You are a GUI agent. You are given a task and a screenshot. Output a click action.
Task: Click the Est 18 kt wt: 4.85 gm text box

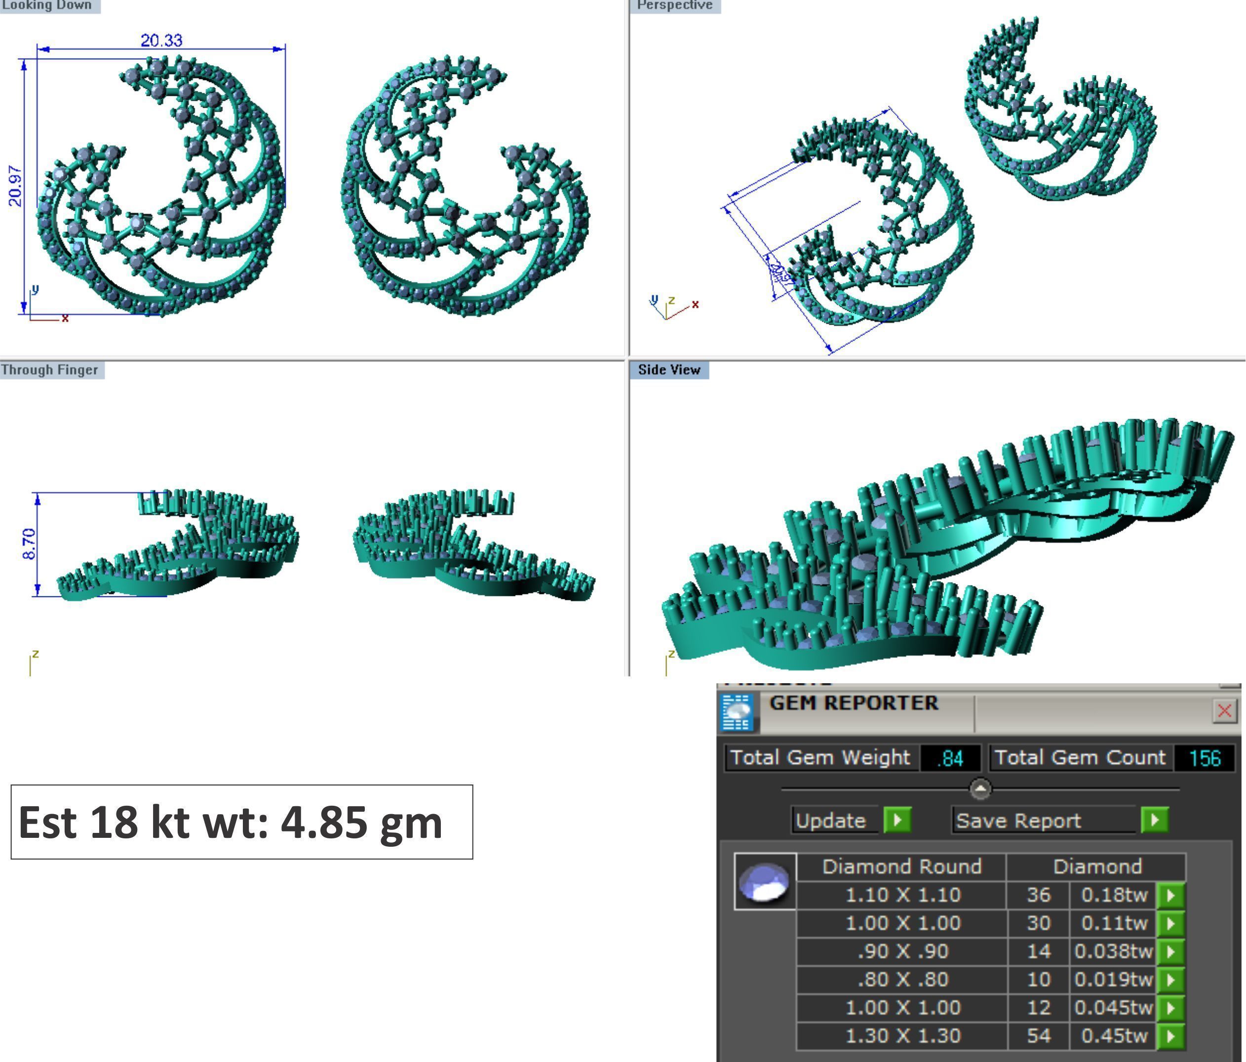[242, 822]
